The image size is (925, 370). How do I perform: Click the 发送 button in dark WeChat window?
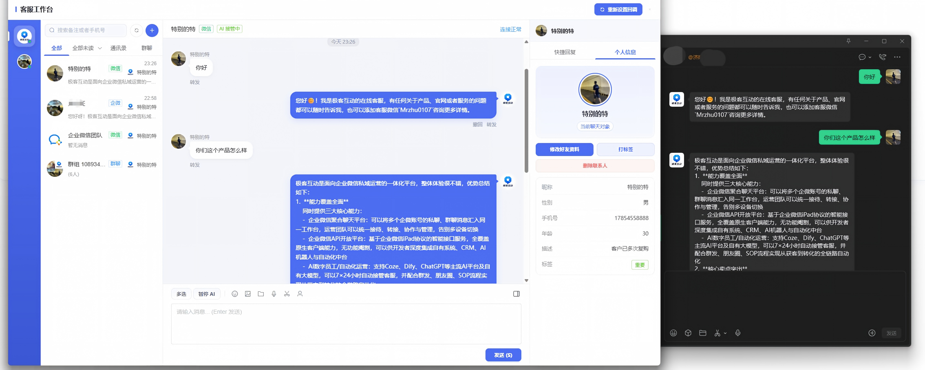coord(892,333)
